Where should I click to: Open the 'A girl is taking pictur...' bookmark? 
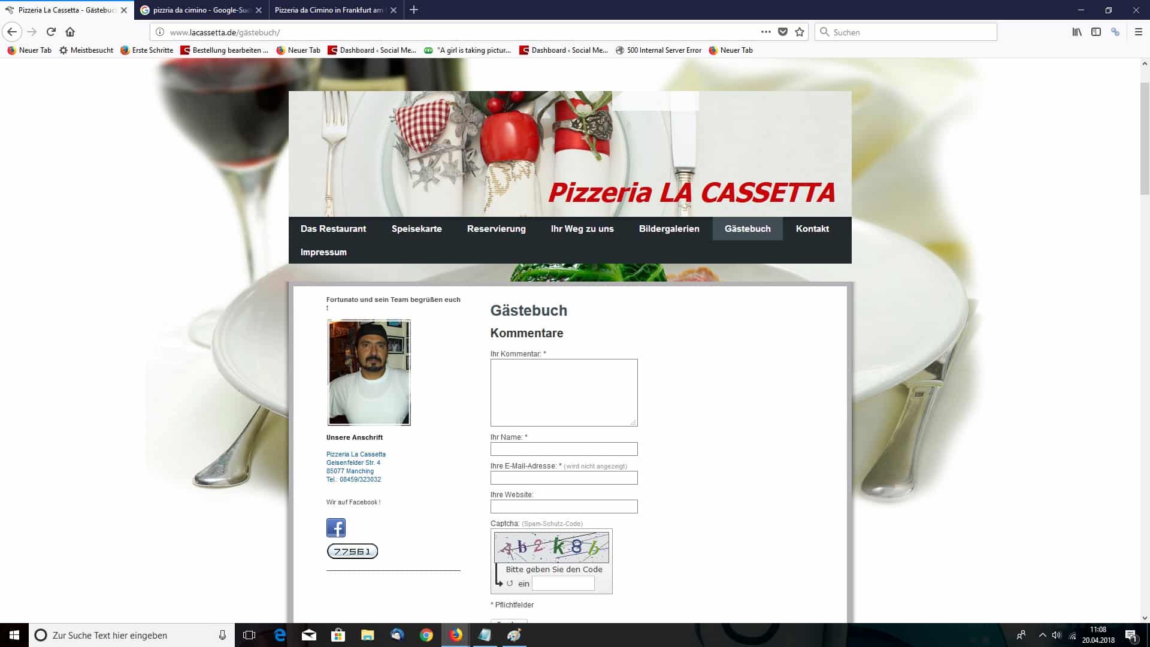pyautogui.click(x=467, y=50)
